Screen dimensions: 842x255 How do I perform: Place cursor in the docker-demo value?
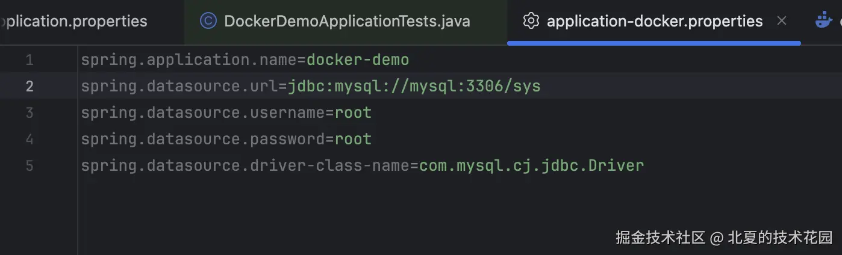coord(358,60)
